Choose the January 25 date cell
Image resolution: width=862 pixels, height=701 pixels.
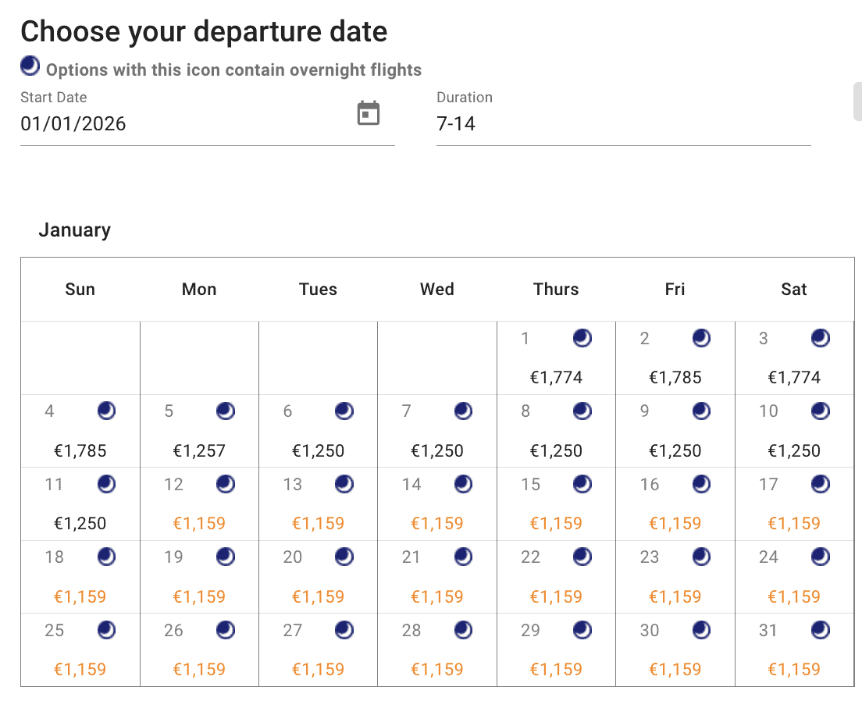coord(80,650)
